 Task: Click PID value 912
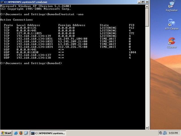click(132, 28)
